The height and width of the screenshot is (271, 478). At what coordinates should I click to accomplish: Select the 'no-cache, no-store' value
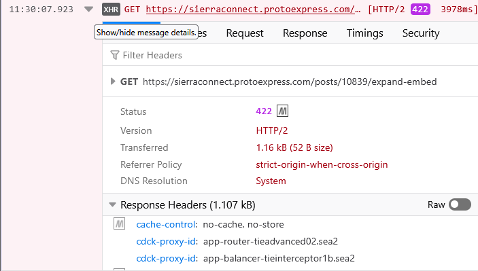coord(243,224)
